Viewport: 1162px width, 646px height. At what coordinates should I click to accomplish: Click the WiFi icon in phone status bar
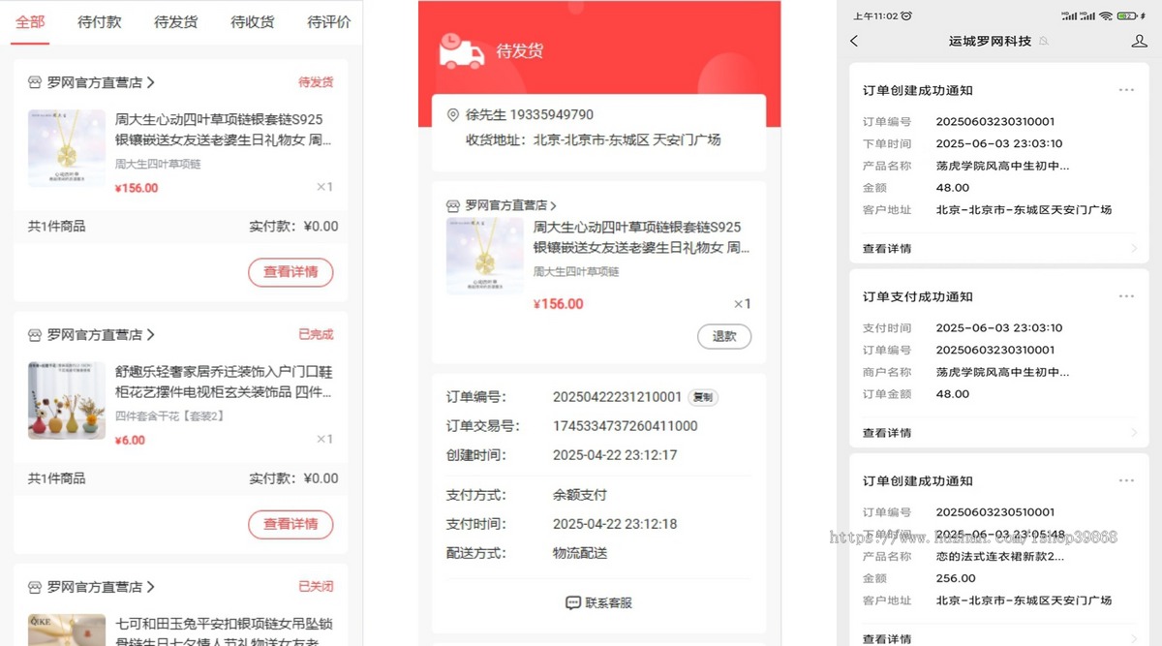click(1106, 16)
